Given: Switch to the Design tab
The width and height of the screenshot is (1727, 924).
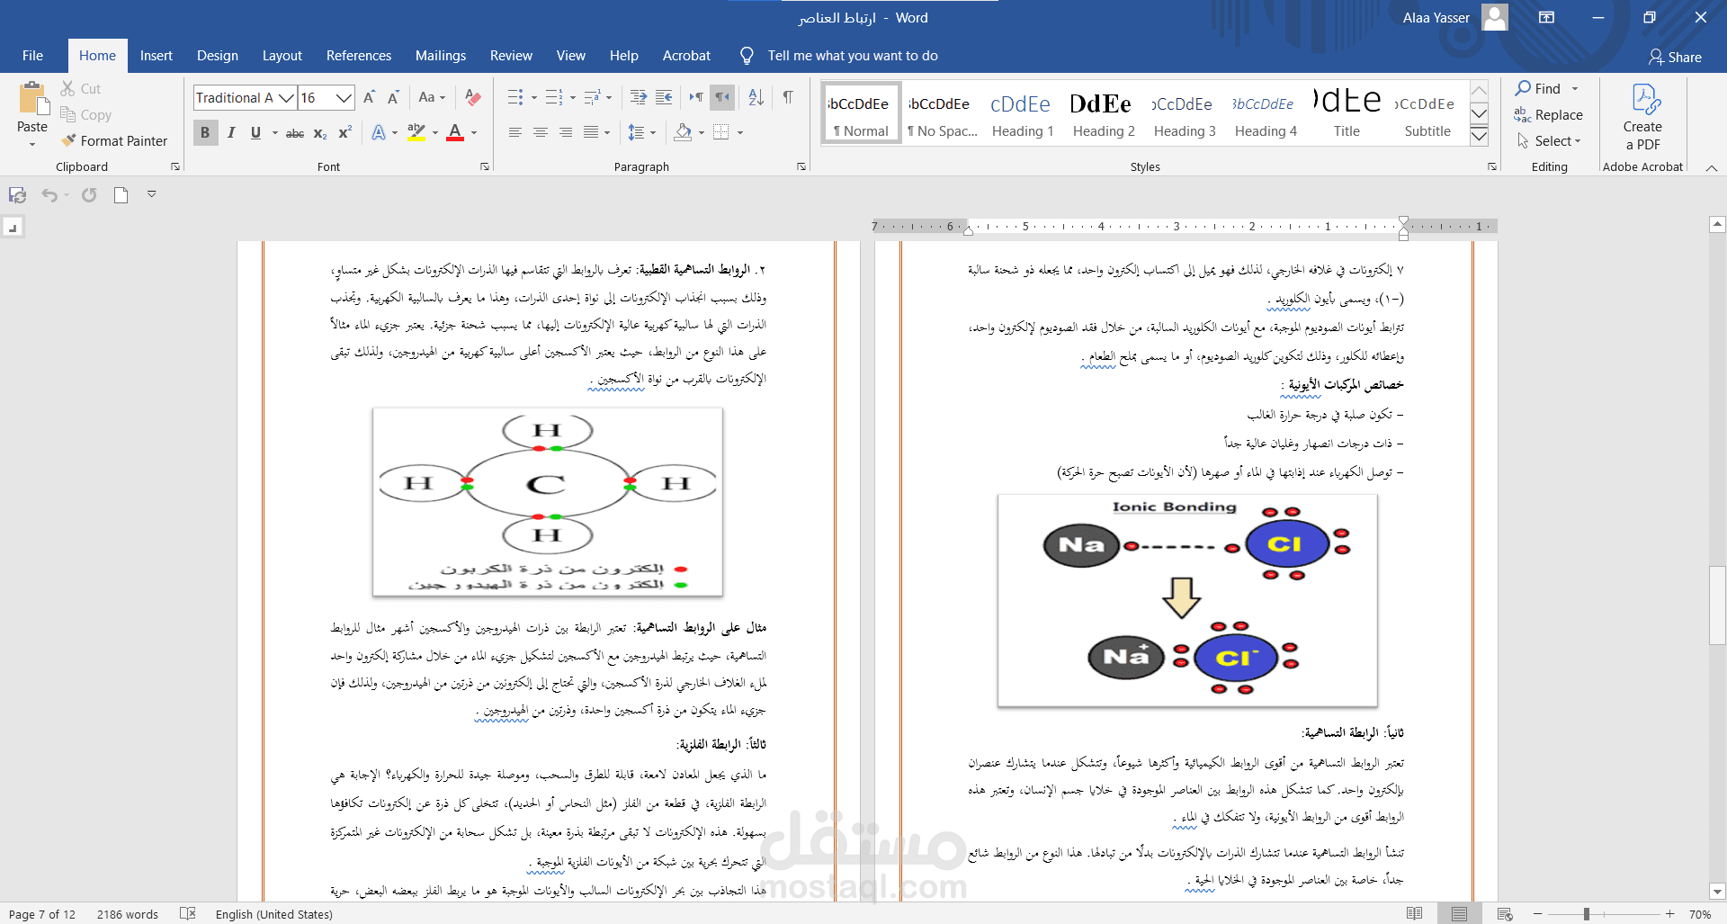Looking at the screenshot, I should [218, 56].
